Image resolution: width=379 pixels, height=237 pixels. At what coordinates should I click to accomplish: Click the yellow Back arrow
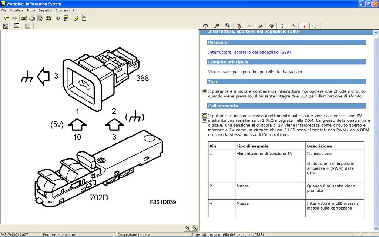(x=7, y=19)
